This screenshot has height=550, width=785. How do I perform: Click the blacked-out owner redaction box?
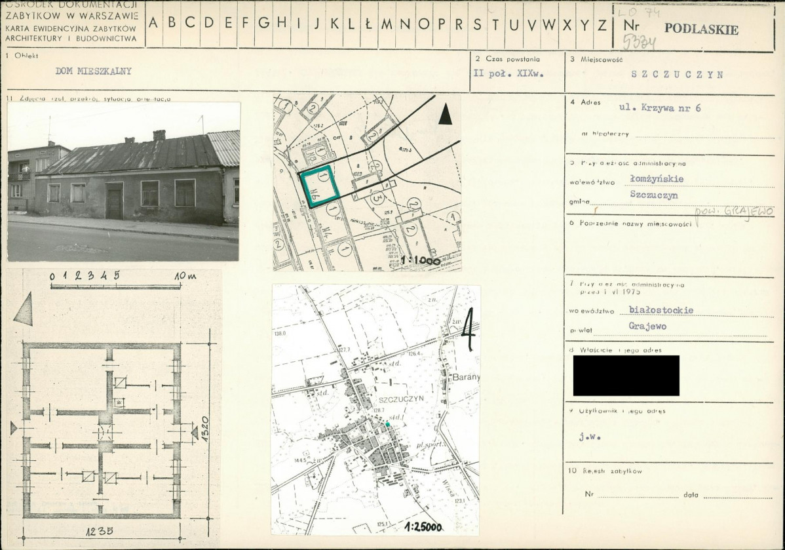coord(626,375)
